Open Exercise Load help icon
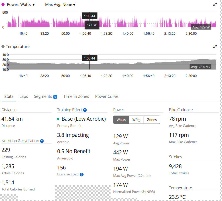This screenshot has height=201, width=222. click(82, 174)
